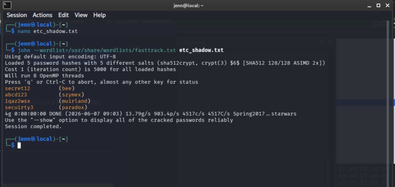Click the cracked password 'secret12'
The image size is (395, 187).
point(17,88)
